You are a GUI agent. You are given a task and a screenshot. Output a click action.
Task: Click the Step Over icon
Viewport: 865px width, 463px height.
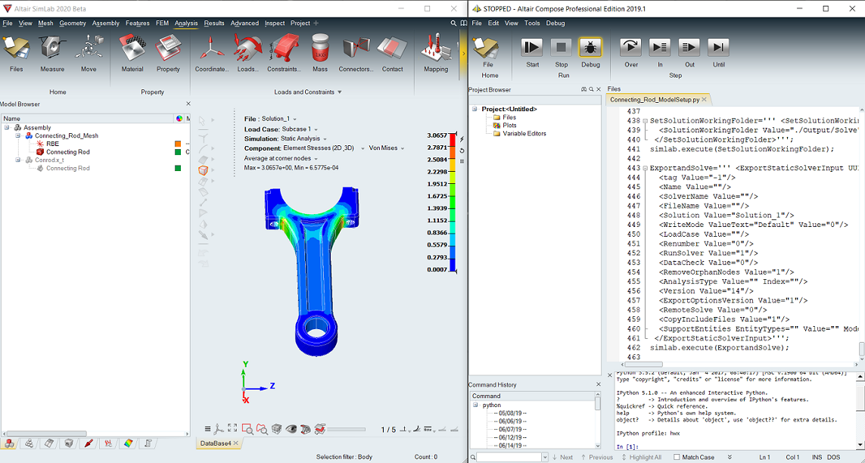[630, 48]
